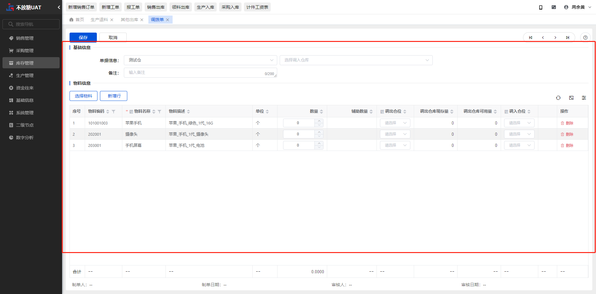This screenshot has height=294, width=596.
Task: Open 新增销售订单 shortcut
Action: coord(81,7)
